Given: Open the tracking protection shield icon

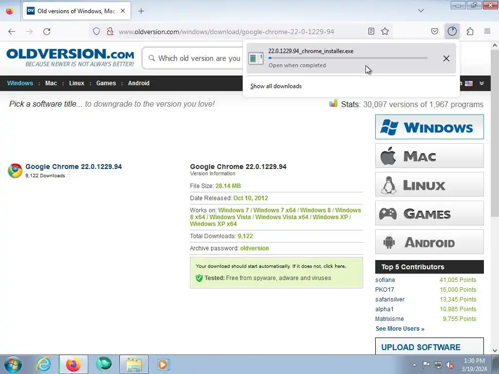Looking at the screenshot, I should point(96,31).
